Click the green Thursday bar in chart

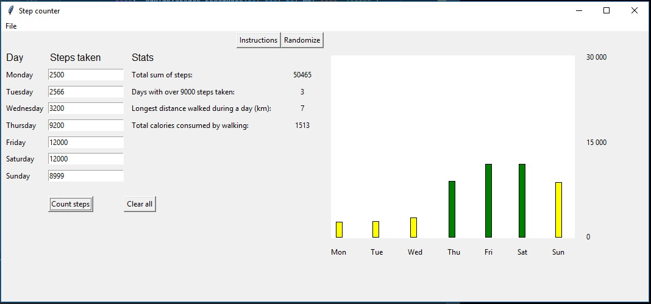coord(452,210)
